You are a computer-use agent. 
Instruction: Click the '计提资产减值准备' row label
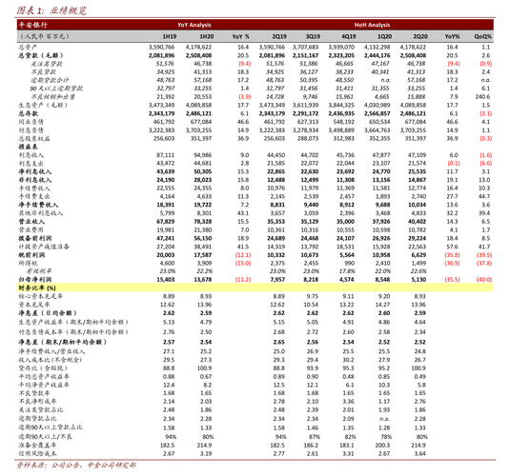[44, 247]
